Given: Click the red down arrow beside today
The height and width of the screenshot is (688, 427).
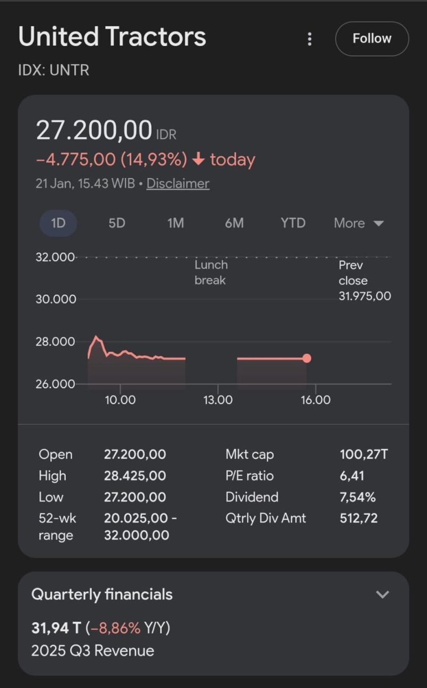Looking at the screenshot, I should [198, 160].
